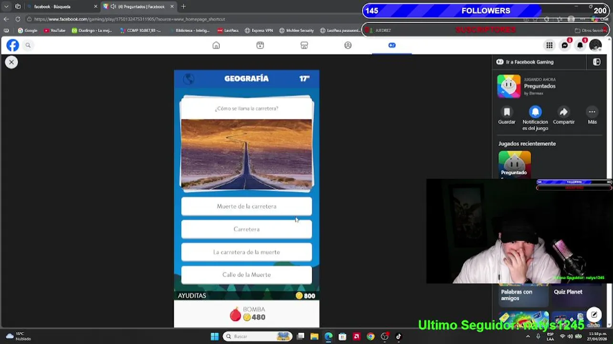613x344 pixels.
Task: Open the Reels video icon
Action: tap(260, 45)
